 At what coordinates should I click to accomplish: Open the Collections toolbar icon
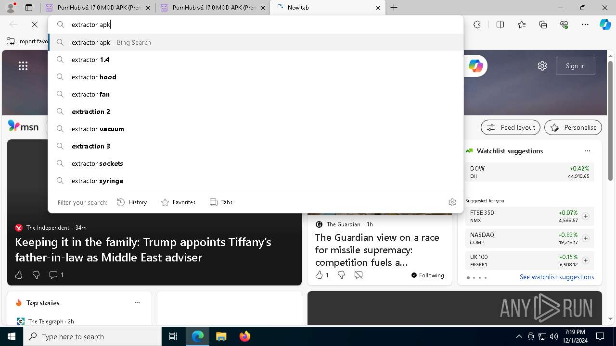point(543,25)
